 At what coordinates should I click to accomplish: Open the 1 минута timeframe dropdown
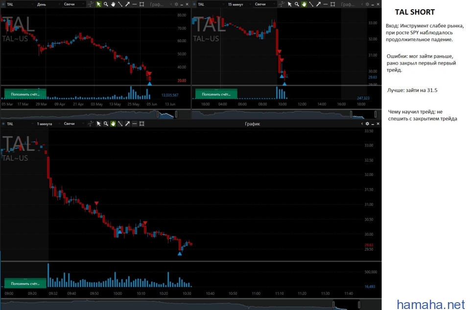[x=48, y=123]
